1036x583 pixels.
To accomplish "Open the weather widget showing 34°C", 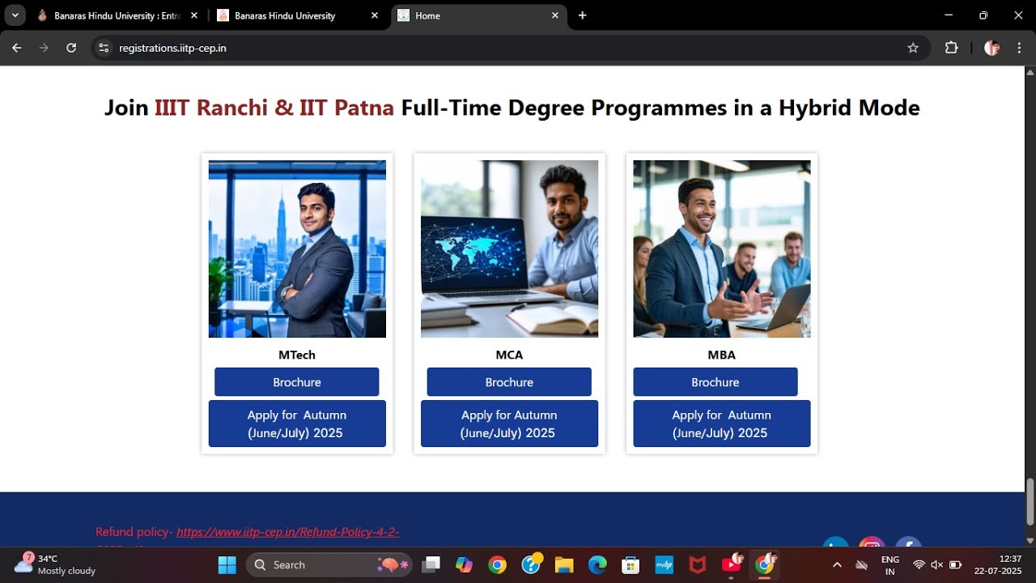I will [55, 564].
